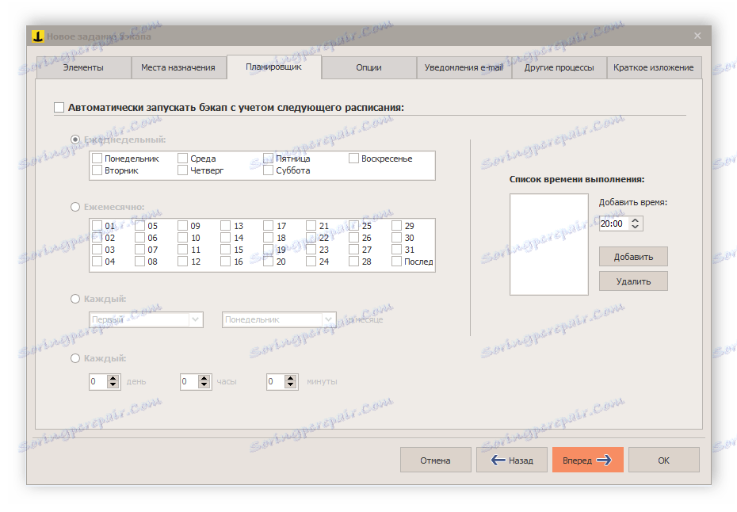Close the new backup task dialog
This screenshot has width=737, height=512.
pos(697,36)
